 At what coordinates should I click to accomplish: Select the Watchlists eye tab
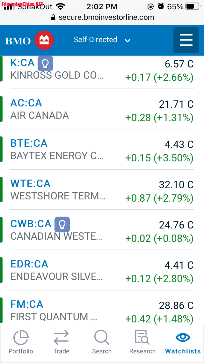click(x=183, y=342)
